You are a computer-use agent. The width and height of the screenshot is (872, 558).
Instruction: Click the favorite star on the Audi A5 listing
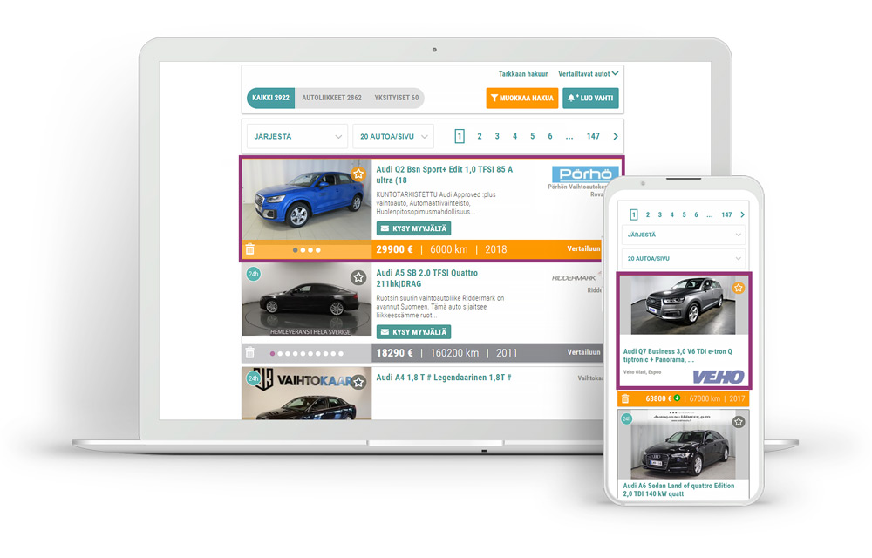click(358, 277)
